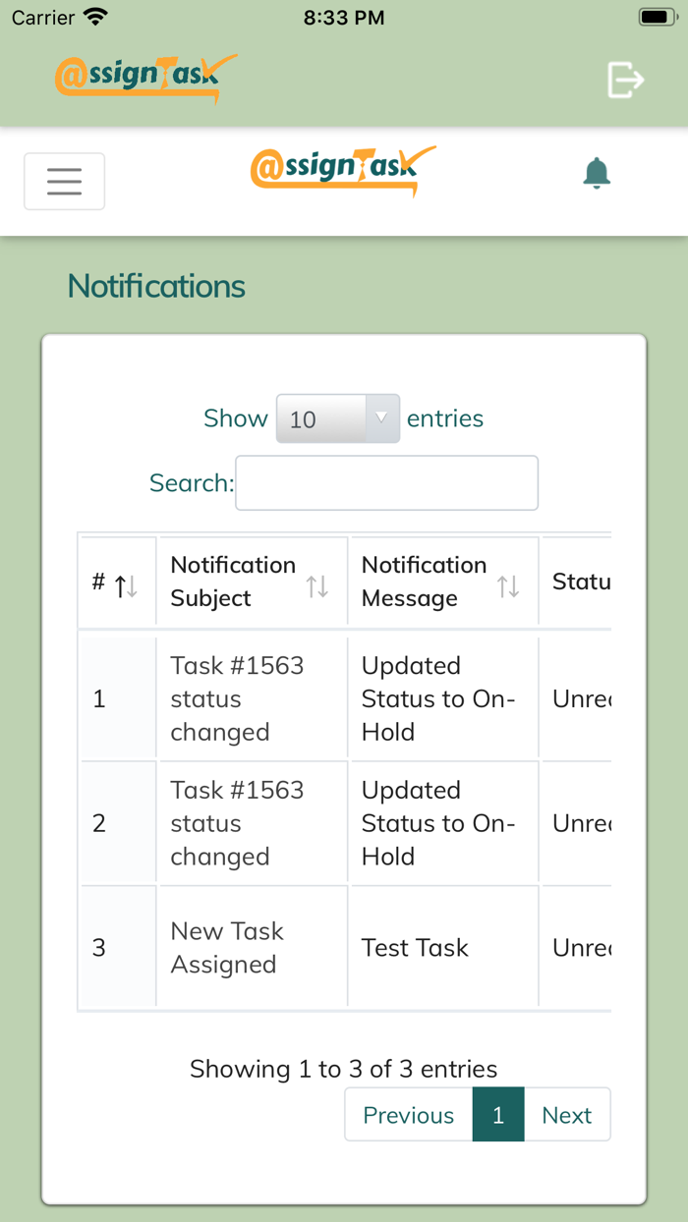688x1222 pixels.
Task: Click inside the Search field
Action: click(x=385, y=482)
